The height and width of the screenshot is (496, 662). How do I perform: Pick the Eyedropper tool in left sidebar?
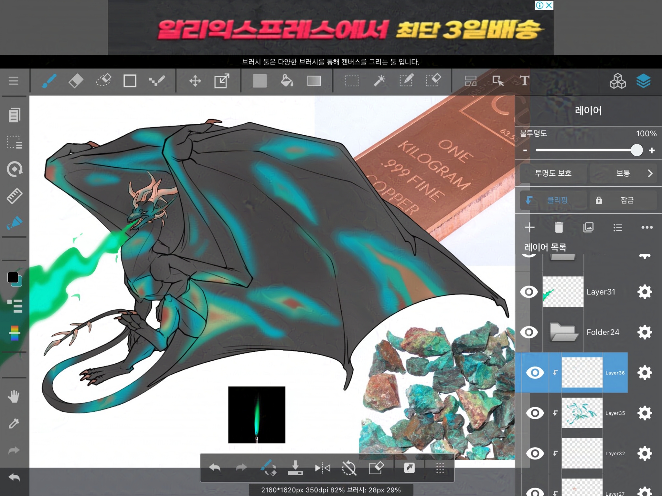click(x=14, y=423)
